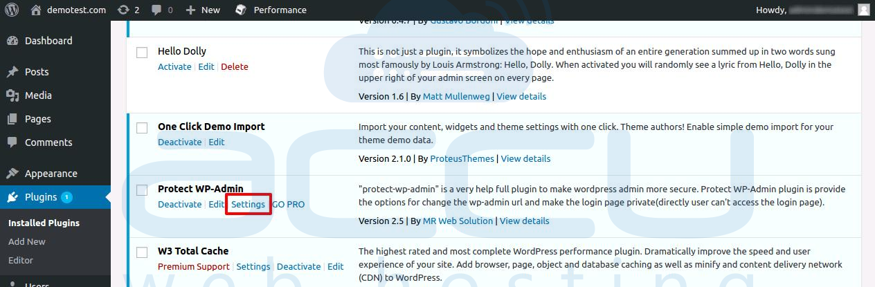Delete the Hello Dolly plugin
This screenshot has width=875, height=287.
click(235, 67)
